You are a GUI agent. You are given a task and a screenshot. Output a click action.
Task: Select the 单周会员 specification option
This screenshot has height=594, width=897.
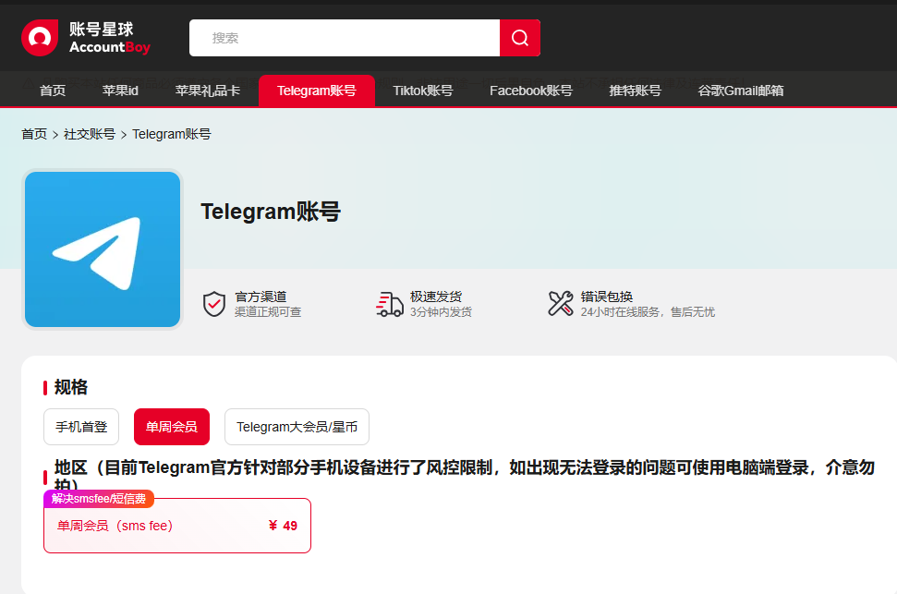tap(171, 427)
